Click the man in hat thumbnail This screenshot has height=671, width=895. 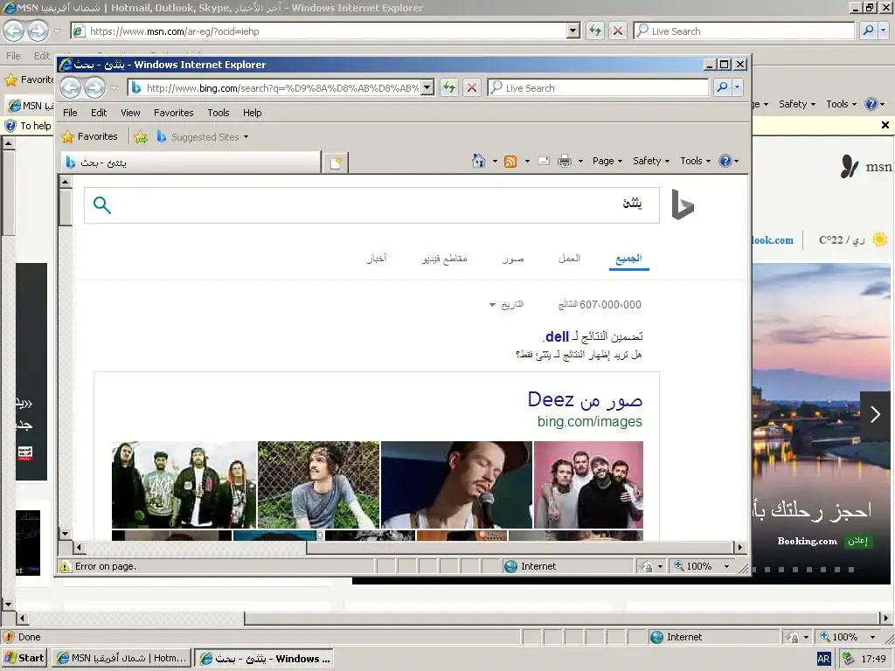(x=456, y=484)
